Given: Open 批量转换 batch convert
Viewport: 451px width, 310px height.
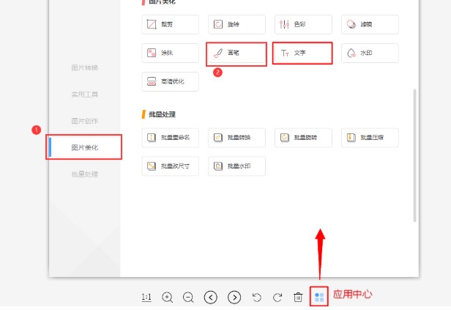Looking at the screenshot, I should point(236,138).
